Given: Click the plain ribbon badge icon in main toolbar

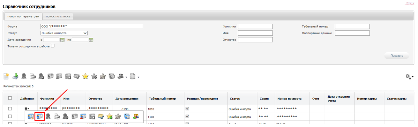Looking at the screenshot, I should pos(24,76).
